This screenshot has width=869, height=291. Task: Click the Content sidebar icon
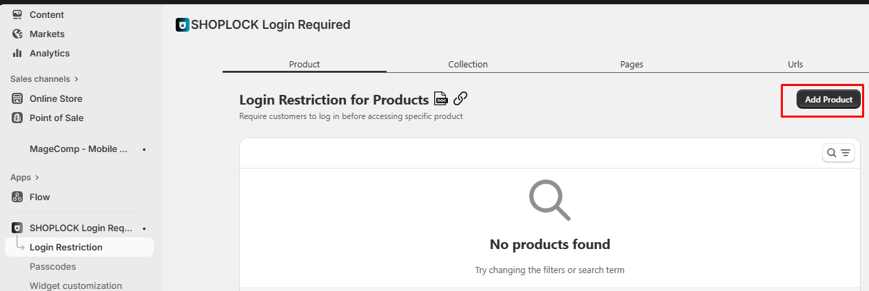17,14
